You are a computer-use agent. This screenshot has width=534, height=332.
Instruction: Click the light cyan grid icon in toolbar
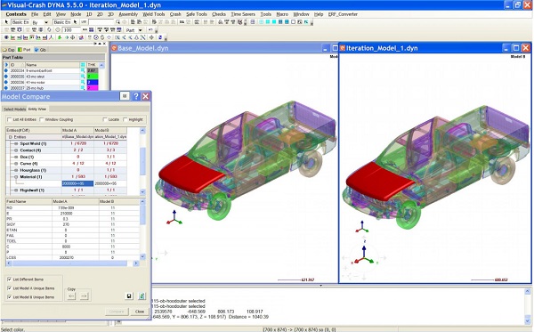pos(261,22)
